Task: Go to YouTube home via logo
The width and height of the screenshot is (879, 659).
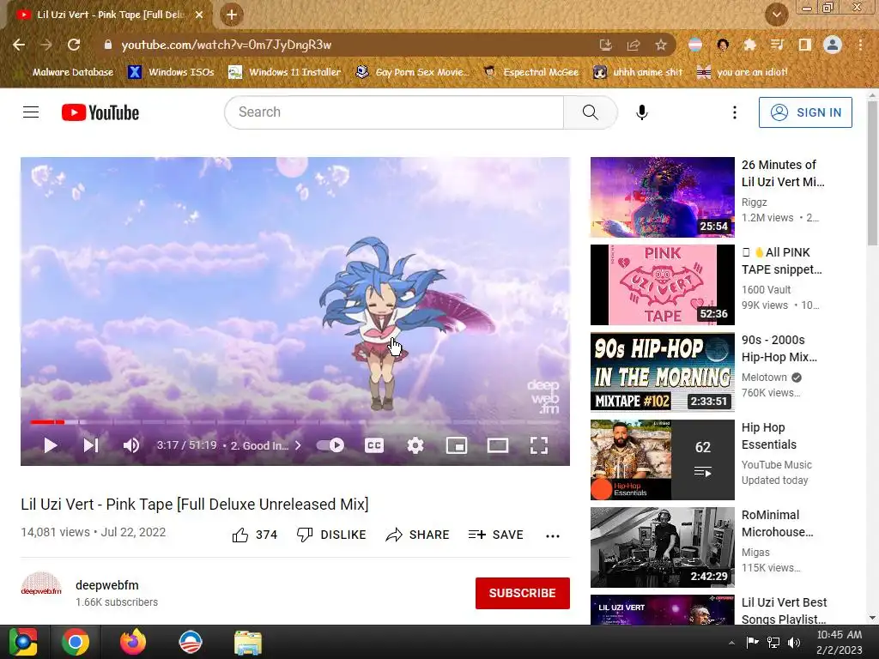Action: click(100, 112)
